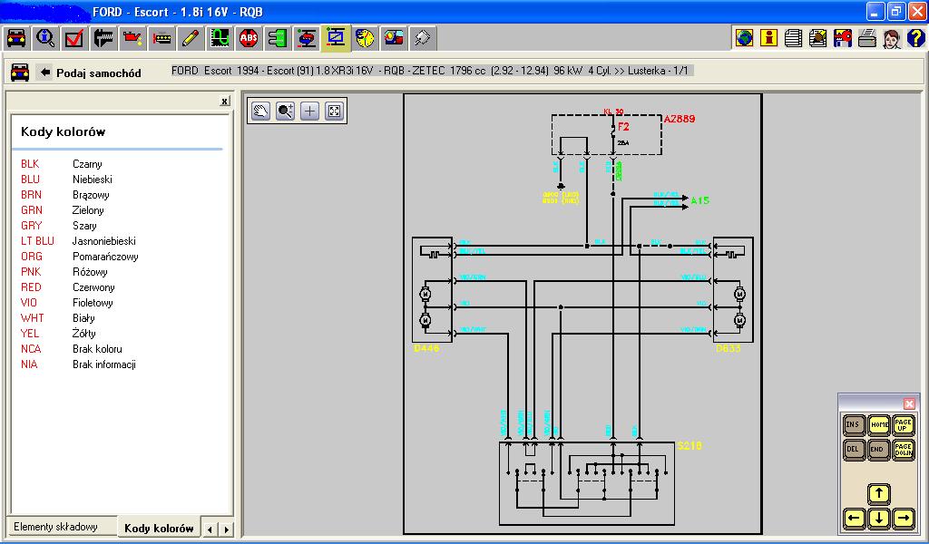Click the fit-to-window diagram button

tap(334, 111)
